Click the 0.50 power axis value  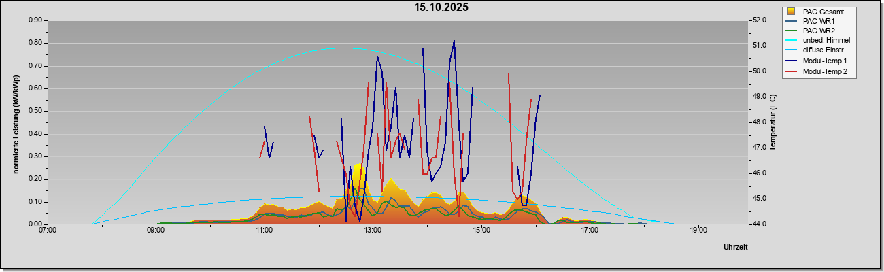tap(35, 111)
